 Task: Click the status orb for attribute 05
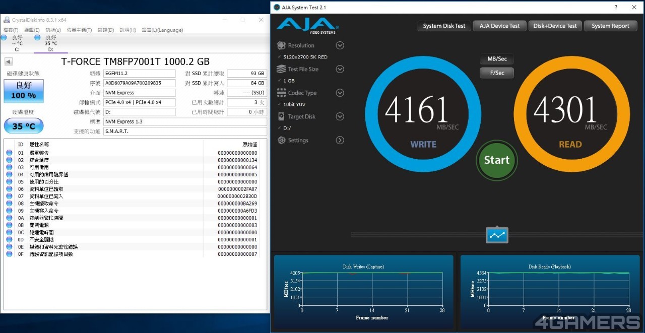pos(9,182)
